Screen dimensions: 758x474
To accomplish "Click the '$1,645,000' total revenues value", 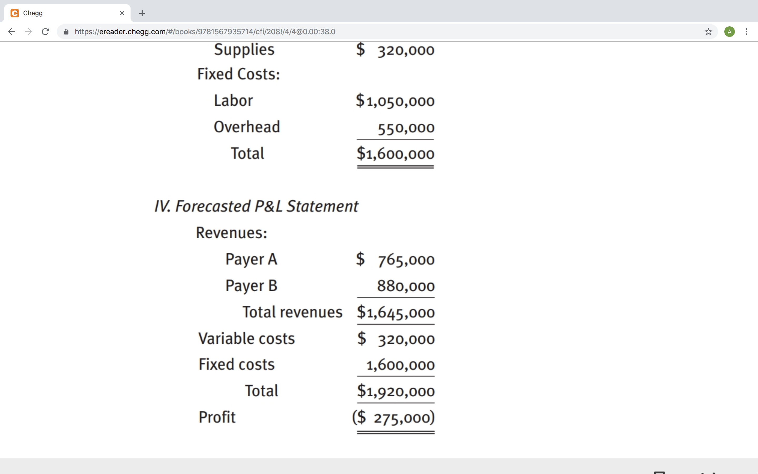I will [396, 313].
